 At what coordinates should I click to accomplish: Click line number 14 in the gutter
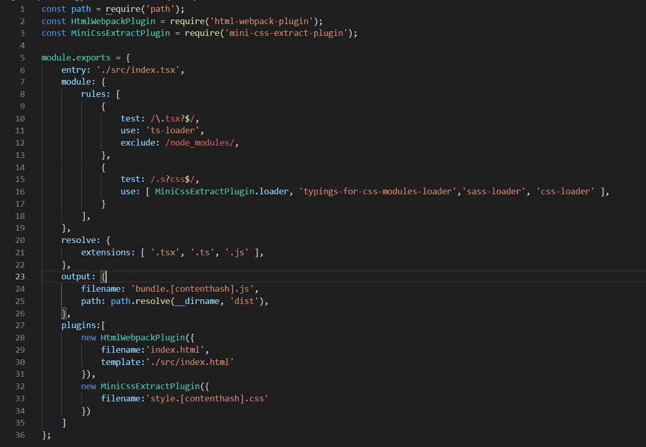click(x=20, y=167)
